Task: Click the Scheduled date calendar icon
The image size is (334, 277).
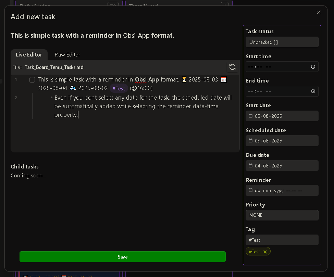Action: 251,140
